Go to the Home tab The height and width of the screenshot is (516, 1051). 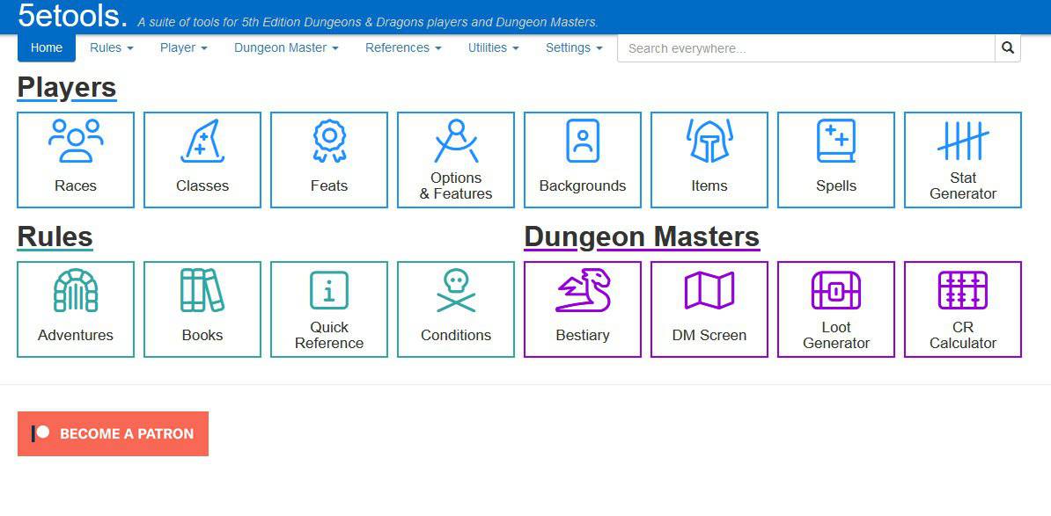pos(47,48)
